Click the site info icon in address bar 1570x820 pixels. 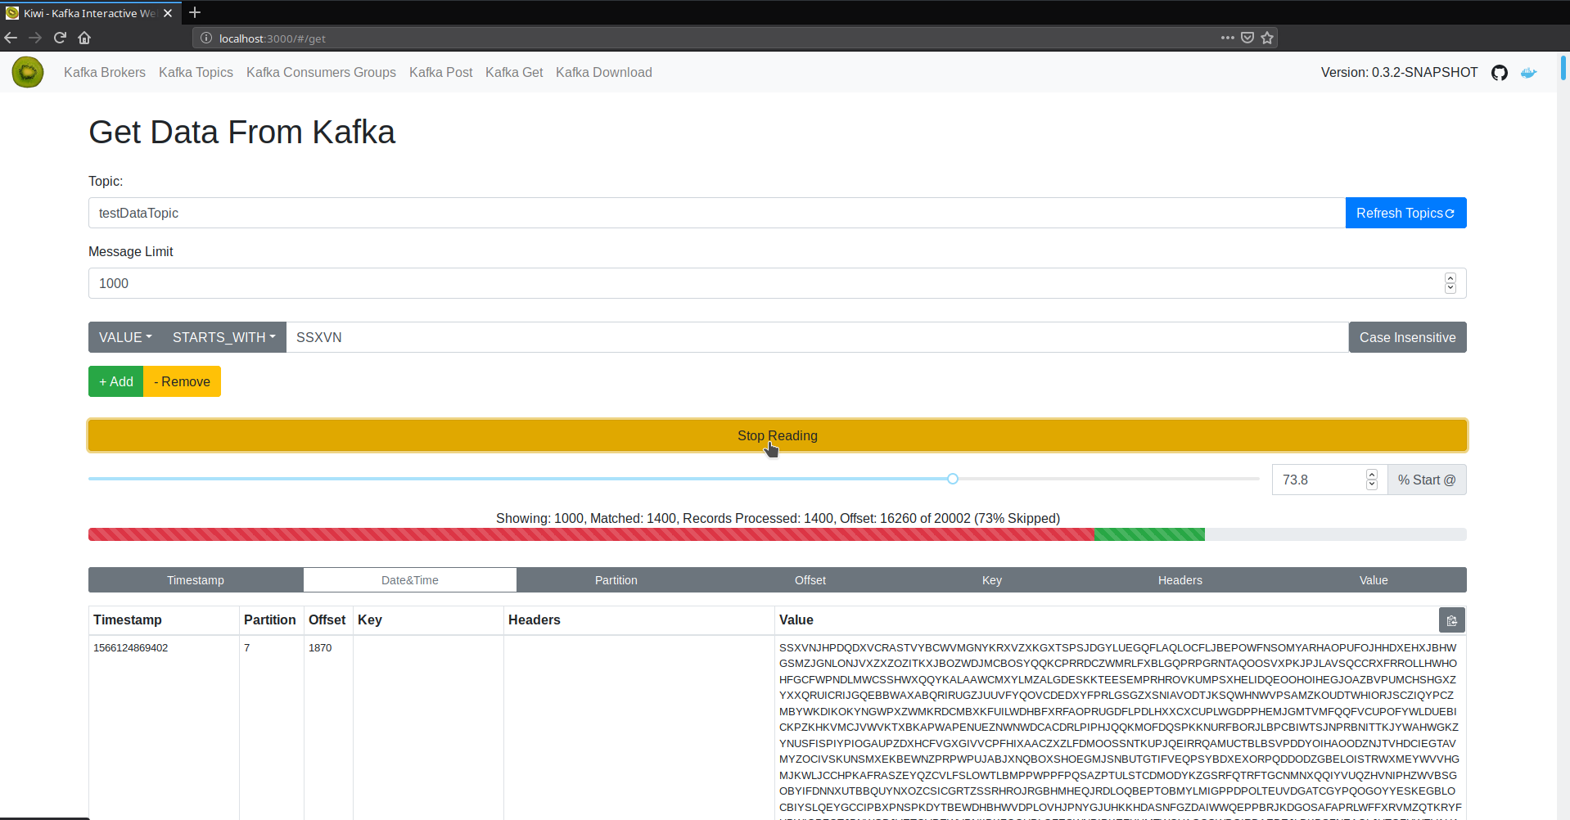(x=206, y=38)
